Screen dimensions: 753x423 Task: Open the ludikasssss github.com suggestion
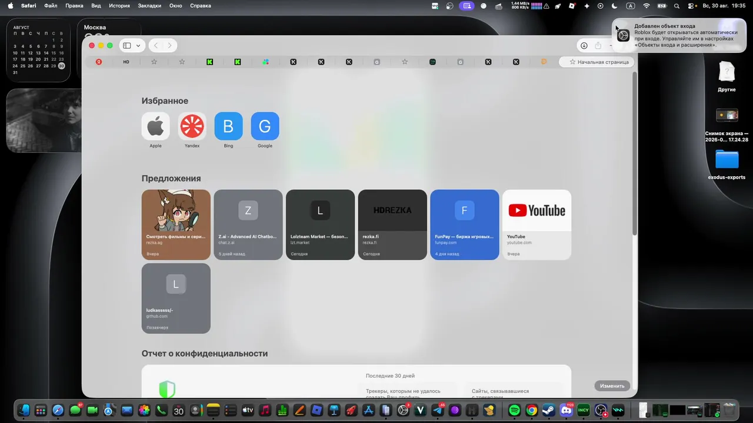click(x=176, y=298)
